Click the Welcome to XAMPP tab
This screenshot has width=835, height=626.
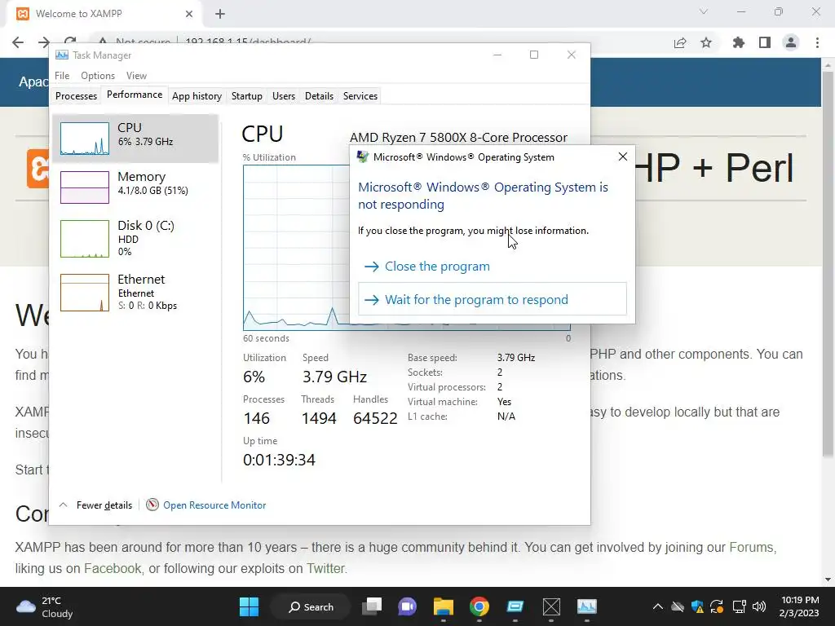tap(104, 14)
